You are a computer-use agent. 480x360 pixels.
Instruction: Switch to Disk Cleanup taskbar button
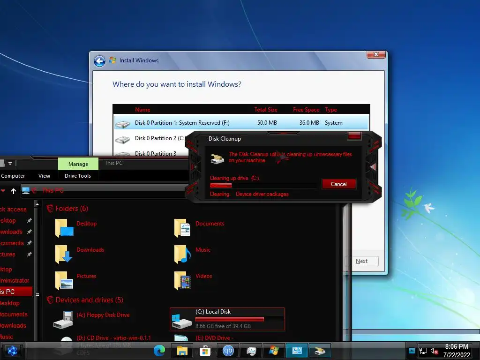point(320,351)
